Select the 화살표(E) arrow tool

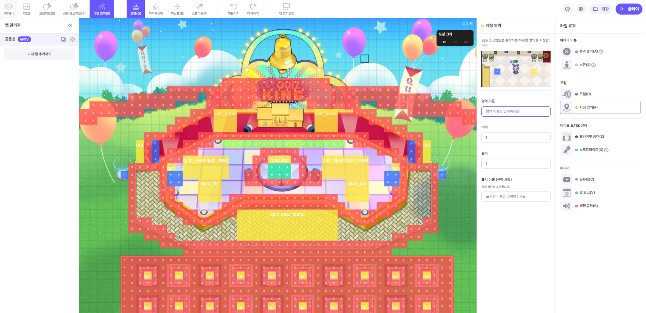click(x=177, y=9)
